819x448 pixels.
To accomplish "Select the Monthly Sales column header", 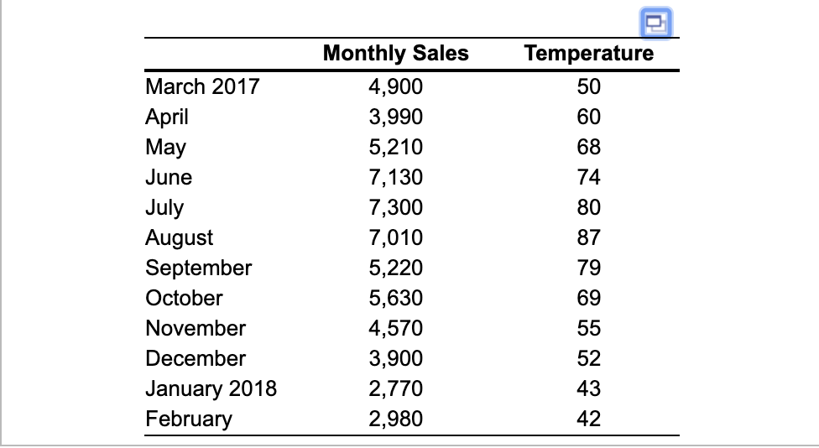I will pos(396,53).
